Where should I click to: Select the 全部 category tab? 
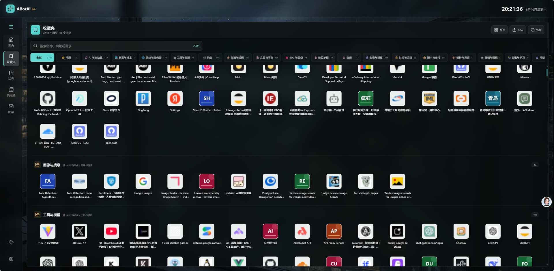pyautogui.click(x=42, y=58)
